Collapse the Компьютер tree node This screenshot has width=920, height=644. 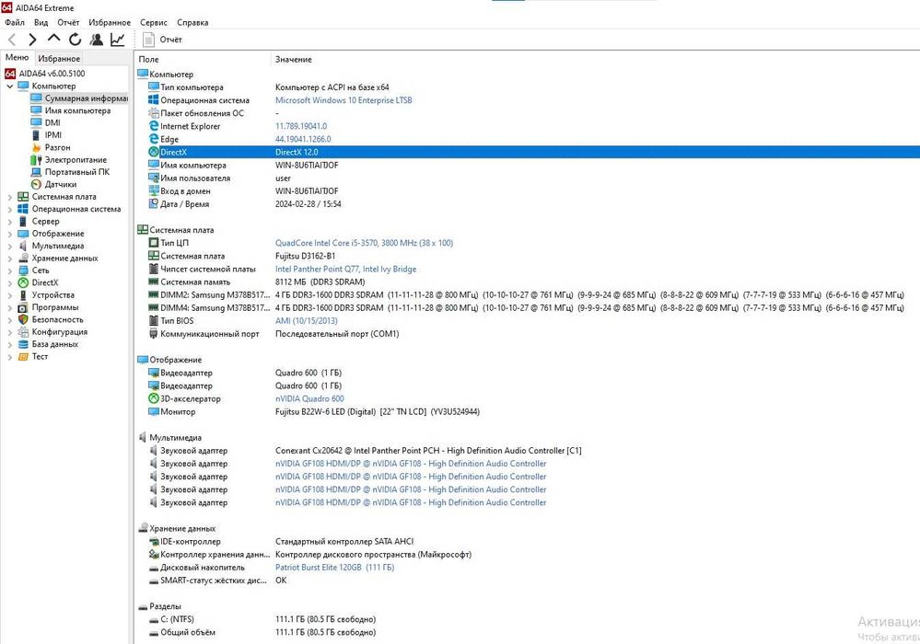coord(9,86)
